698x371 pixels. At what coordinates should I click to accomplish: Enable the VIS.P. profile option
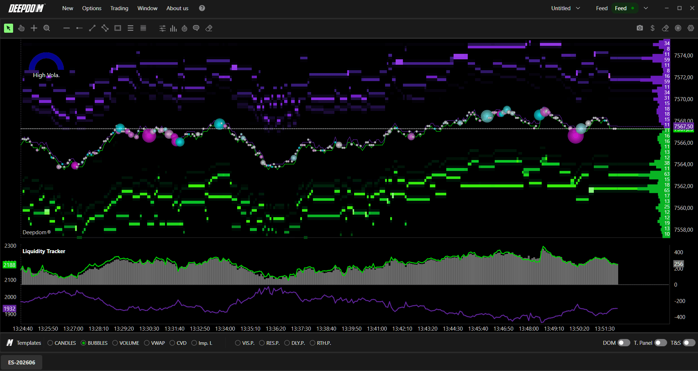pyautogui.click(x=245, y=343)
